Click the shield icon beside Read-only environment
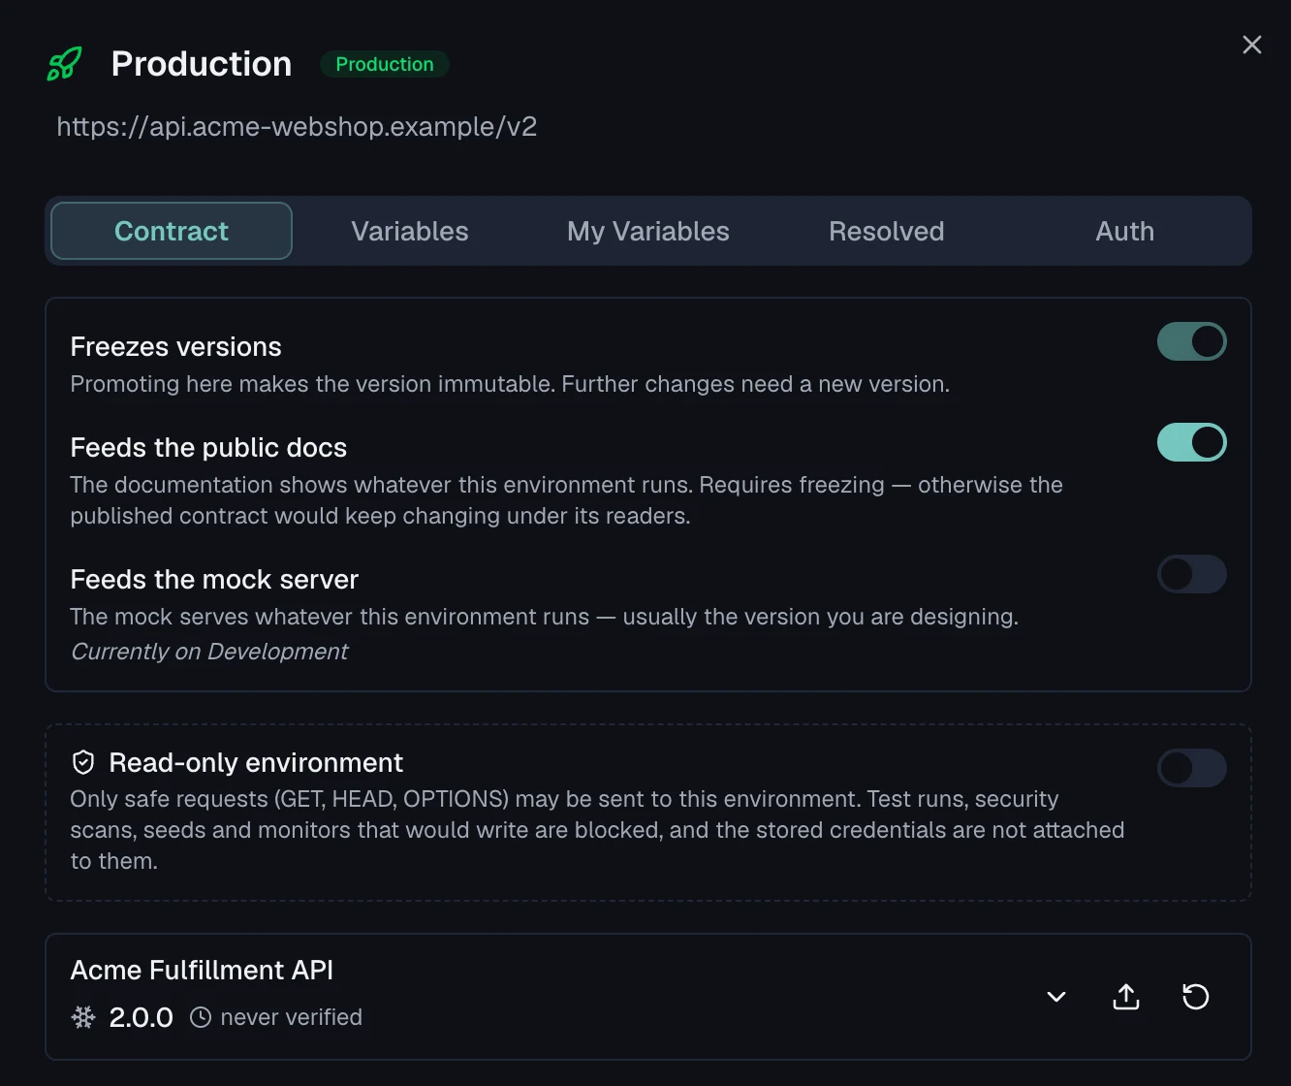Image resolution: width=1291 pixels, height=1086 pixels. point(83,763)
